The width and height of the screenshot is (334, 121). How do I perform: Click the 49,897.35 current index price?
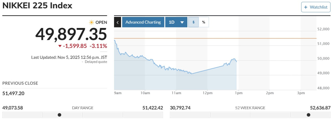click(x=71, y=34)
